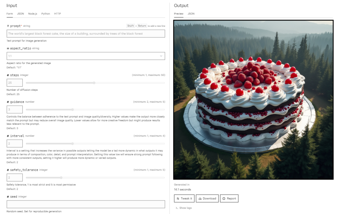Select the HTTP tab

[57, 14]
